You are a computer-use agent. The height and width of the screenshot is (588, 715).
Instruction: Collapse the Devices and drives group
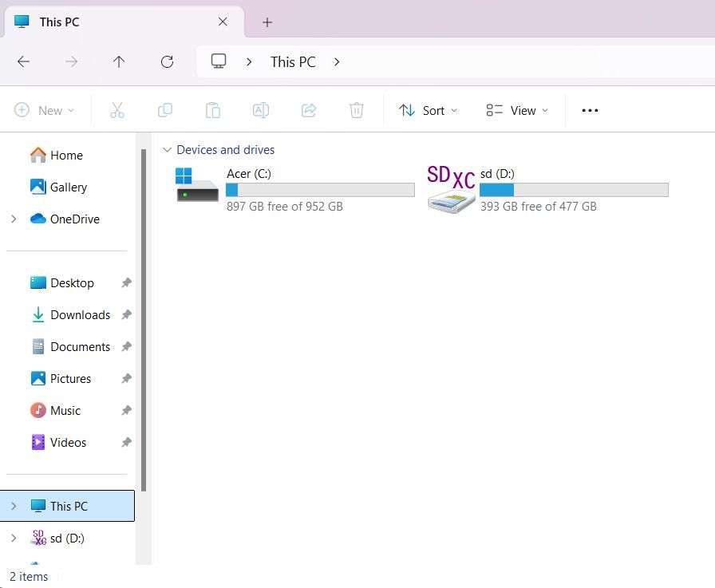(x=167, y=149)
